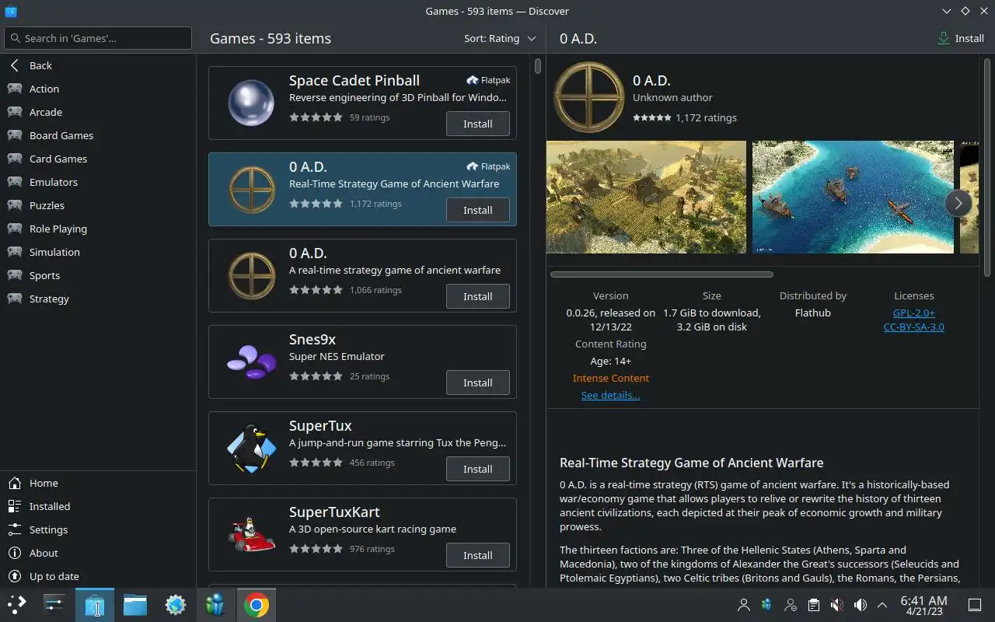Install Snes9x
This screenshot has height=622, width=995.
478,383
